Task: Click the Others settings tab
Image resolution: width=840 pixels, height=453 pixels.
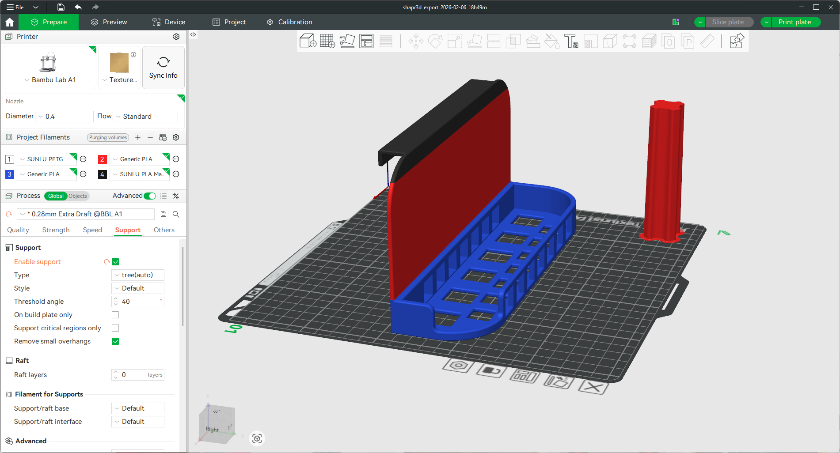Action: pyautogui.click(x=164, y=230)
